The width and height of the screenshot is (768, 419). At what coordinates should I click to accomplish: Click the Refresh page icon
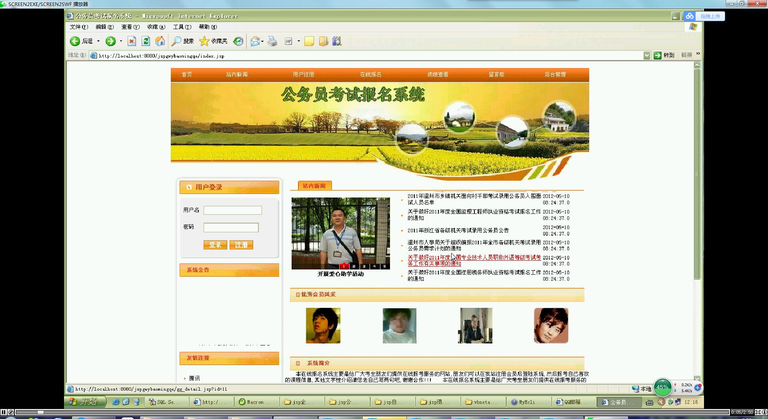pos(146,41)
